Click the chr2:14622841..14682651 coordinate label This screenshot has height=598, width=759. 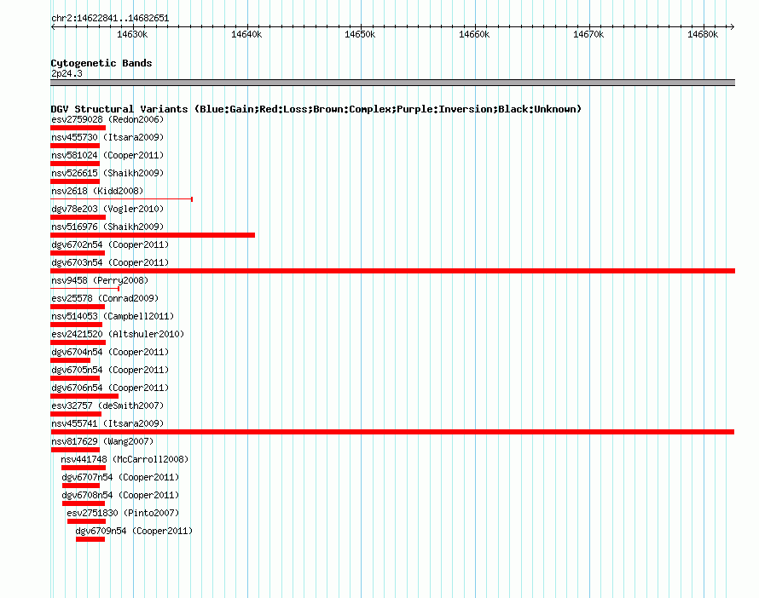[110, 18]
